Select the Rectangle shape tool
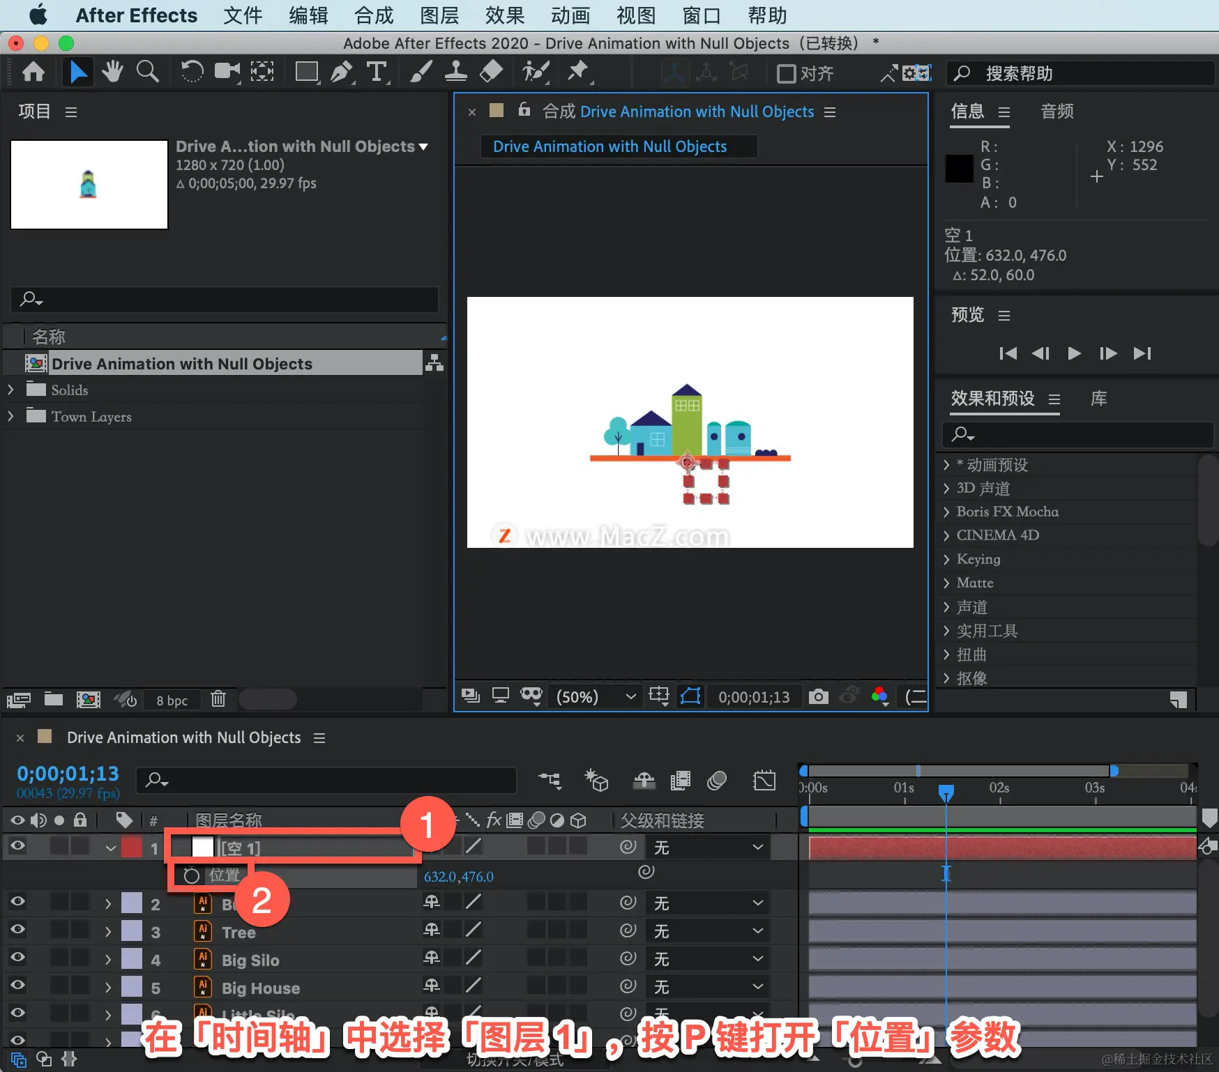 [x=307, y=72]
